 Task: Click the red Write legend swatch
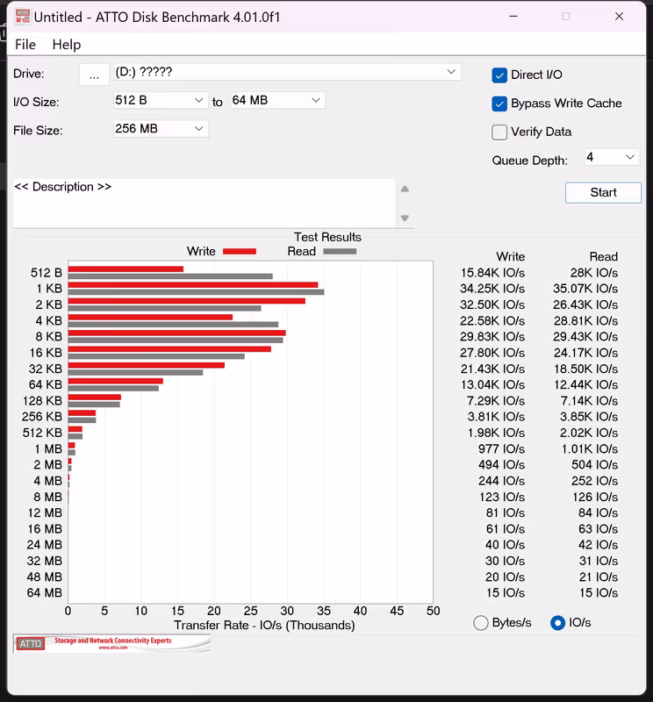239,252
